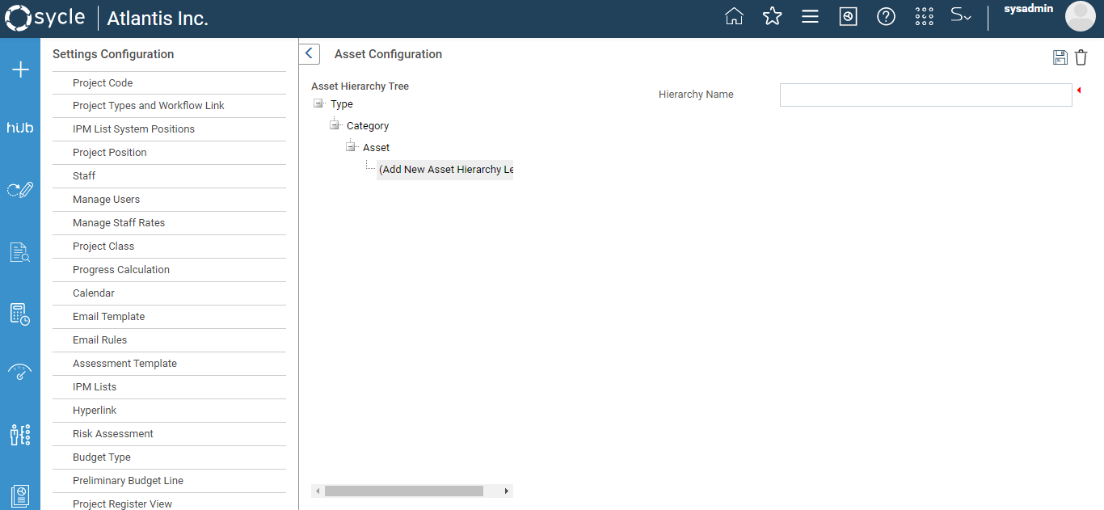
Task: Select the Category tree item
Action: (x=368, y=126)
